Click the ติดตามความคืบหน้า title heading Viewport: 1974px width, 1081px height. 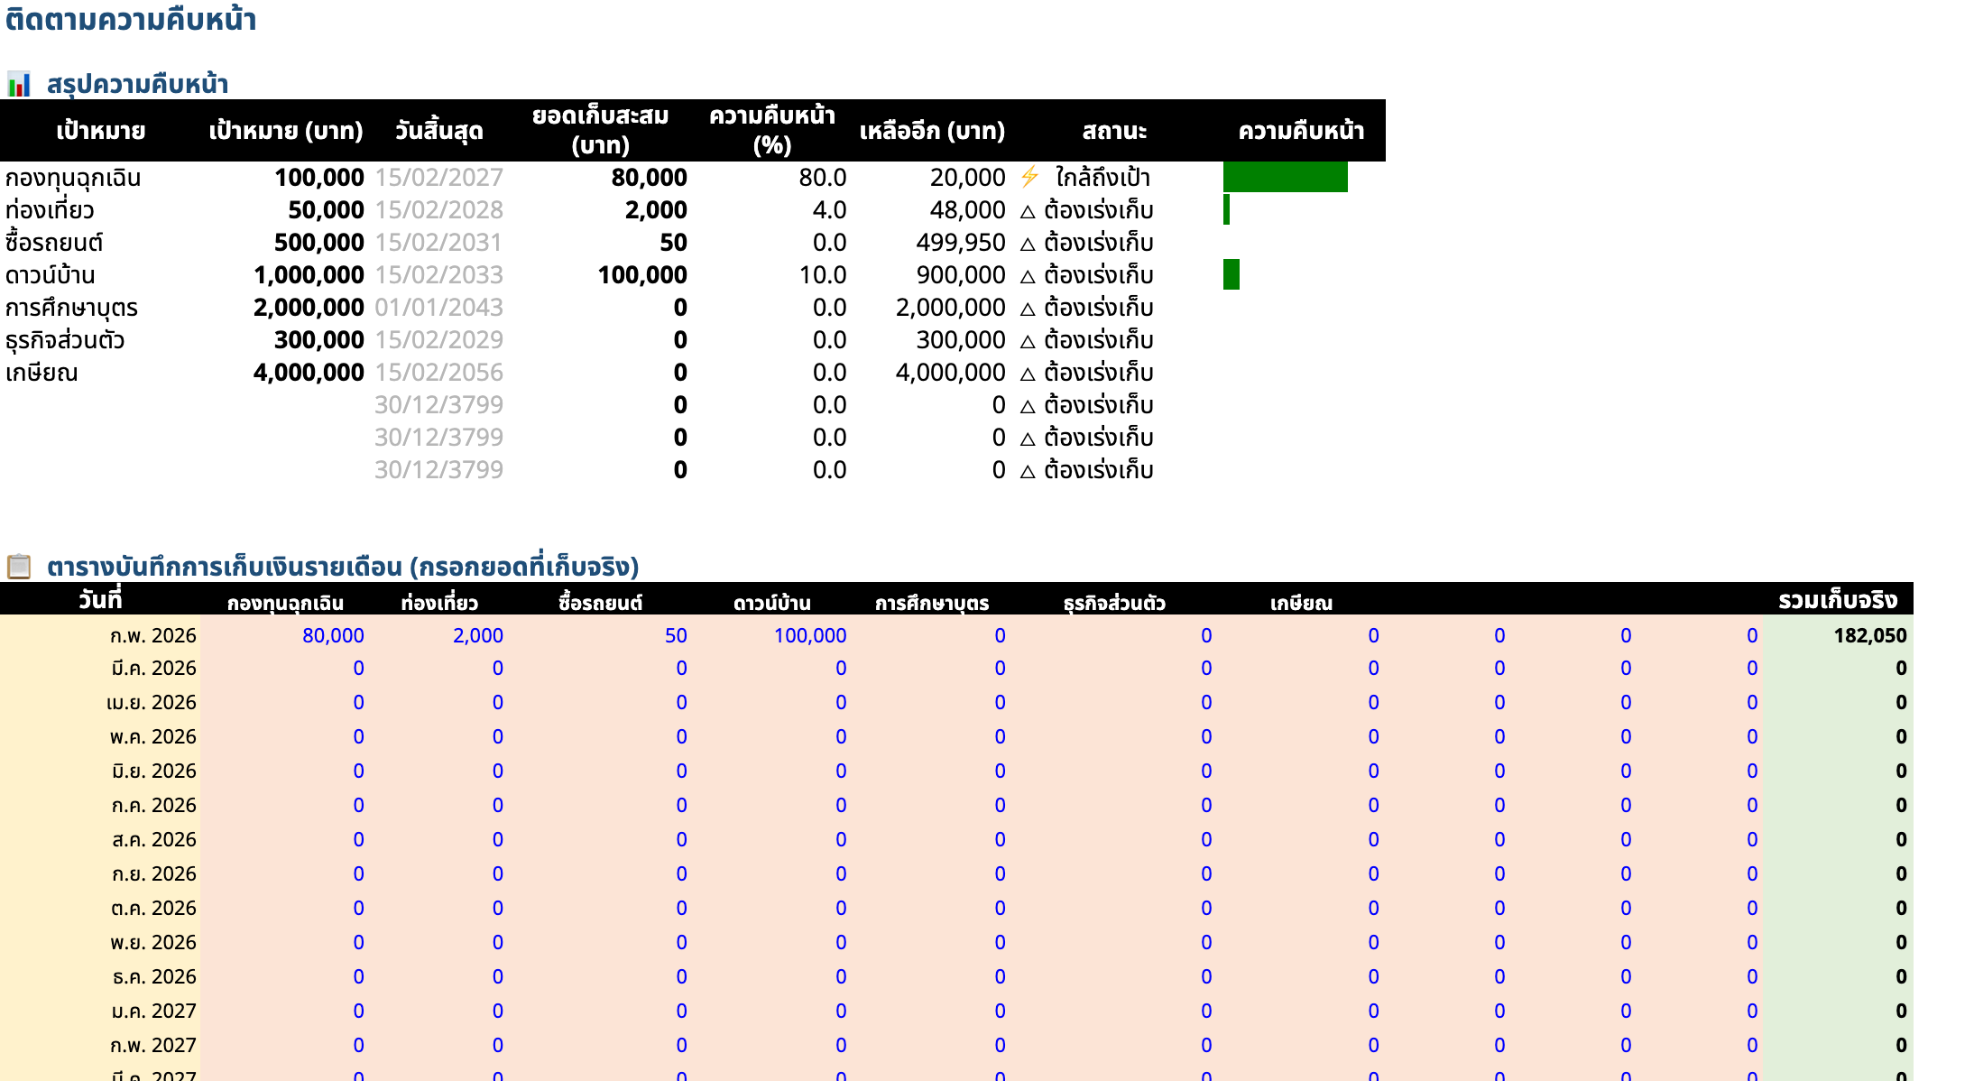pos(131,20)
